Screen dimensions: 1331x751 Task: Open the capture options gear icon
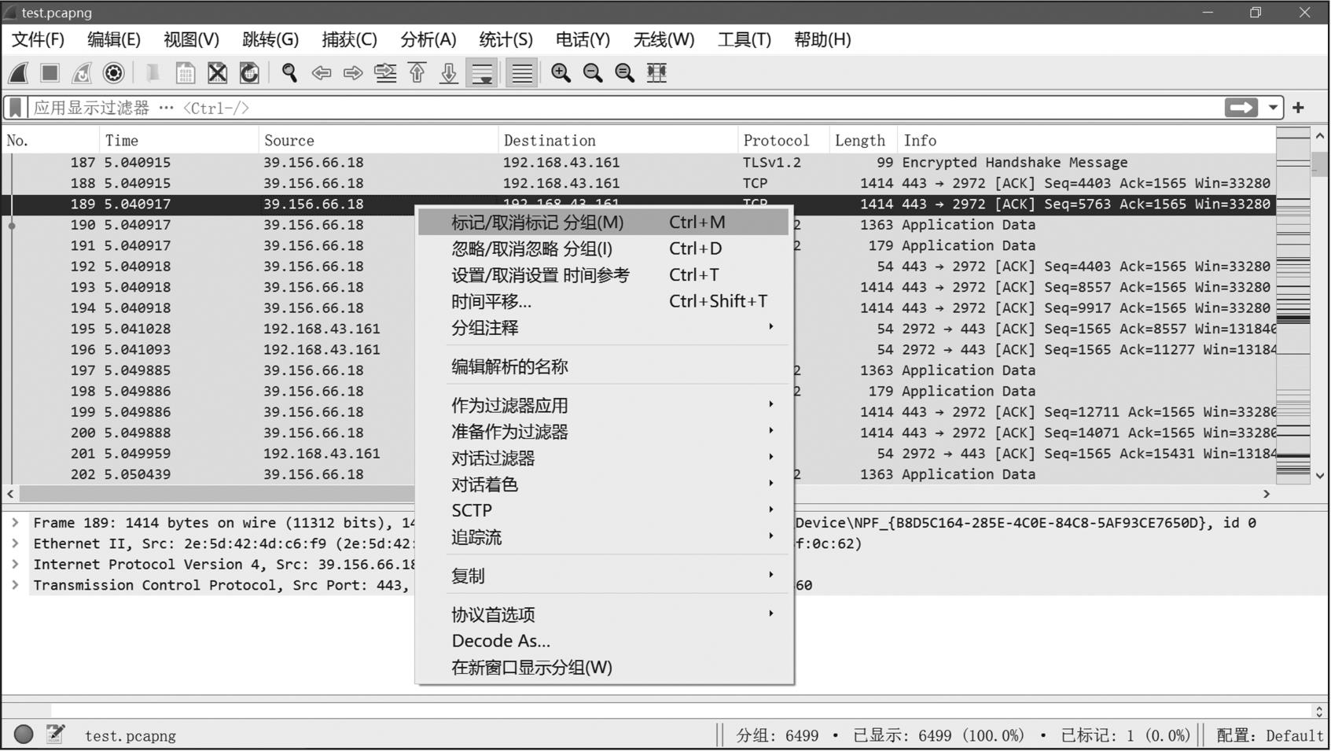[113, 73]
